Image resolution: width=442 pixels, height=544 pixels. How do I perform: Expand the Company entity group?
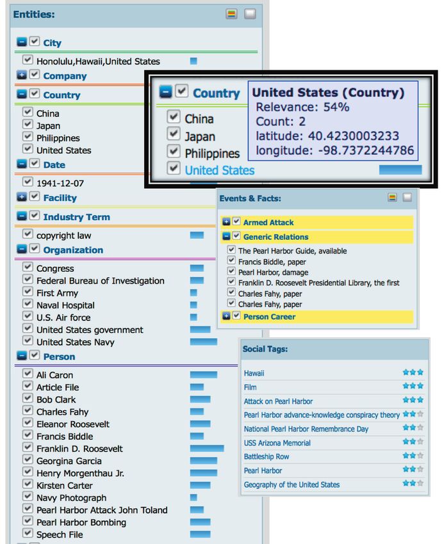(22, 75)
